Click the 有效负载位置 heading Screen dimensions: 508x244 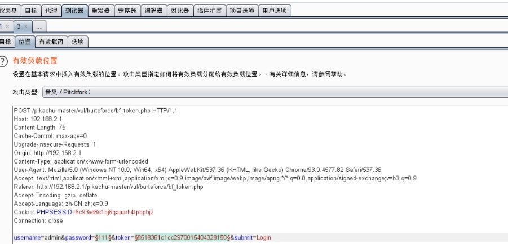click(x=35, y=60)
